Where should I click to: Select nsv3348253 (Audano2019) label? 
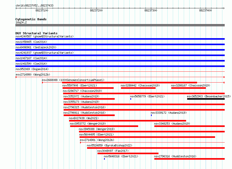click(x=172, y=124)
